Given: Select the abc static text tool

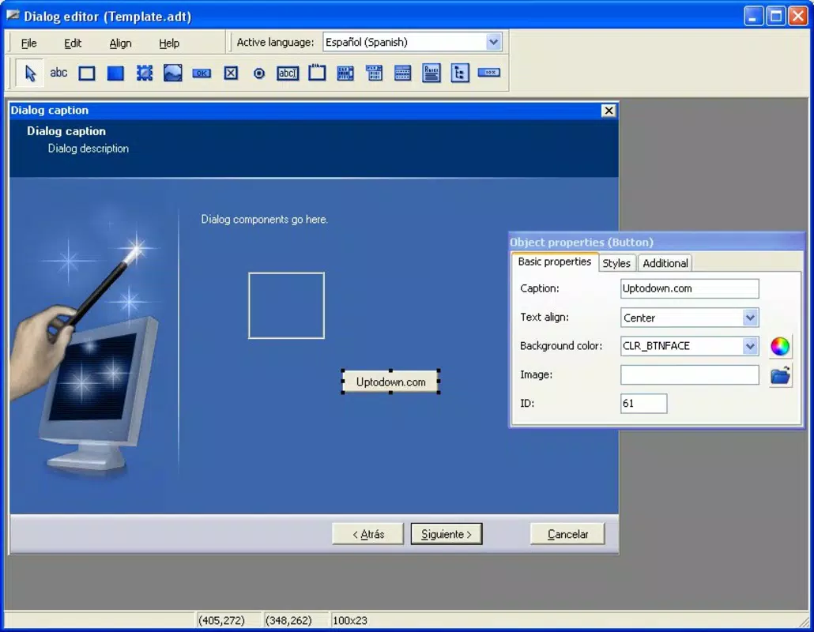Looking at the screenshot, I should point(58,73).
